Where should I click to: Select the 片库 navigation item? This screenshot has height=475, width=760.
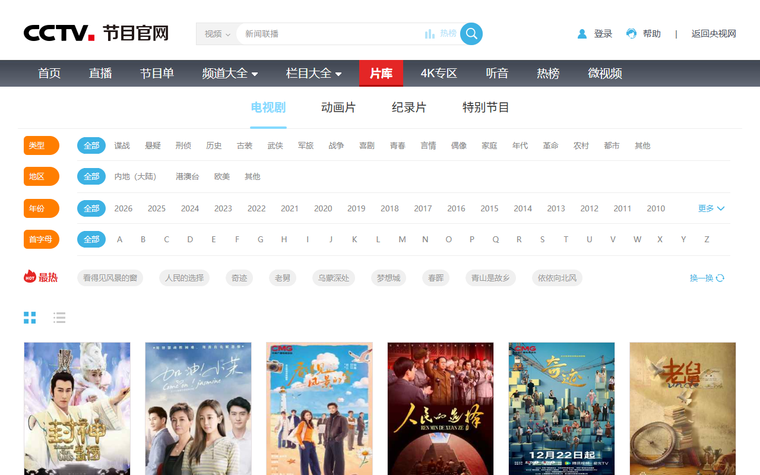381,73
